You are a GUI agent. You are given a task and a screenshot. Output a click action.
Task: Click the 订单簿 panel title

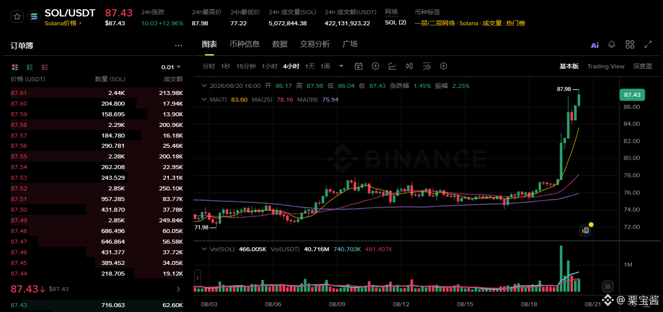pos(22,45)
